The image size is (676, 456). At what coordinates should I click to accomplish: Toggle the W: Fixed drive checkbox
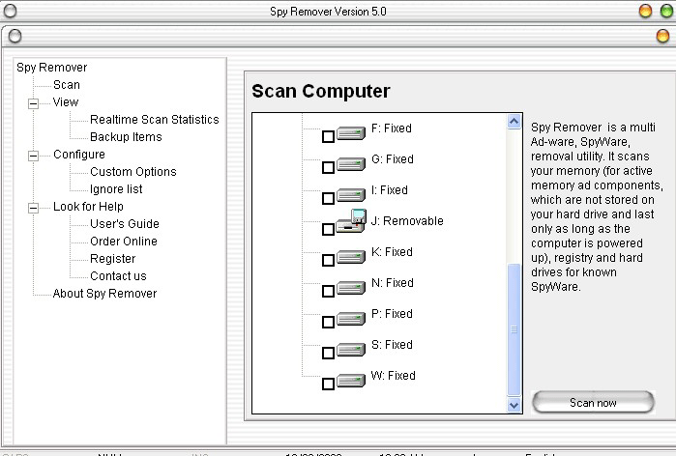[x=328, y=384]
